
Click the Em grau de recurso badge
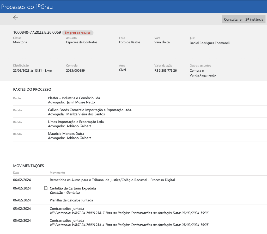click(x=78, y=33)
